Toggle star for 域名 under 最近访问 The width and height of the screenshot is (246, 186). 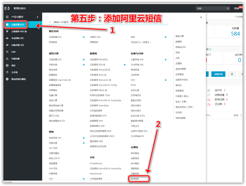point(166,37)
